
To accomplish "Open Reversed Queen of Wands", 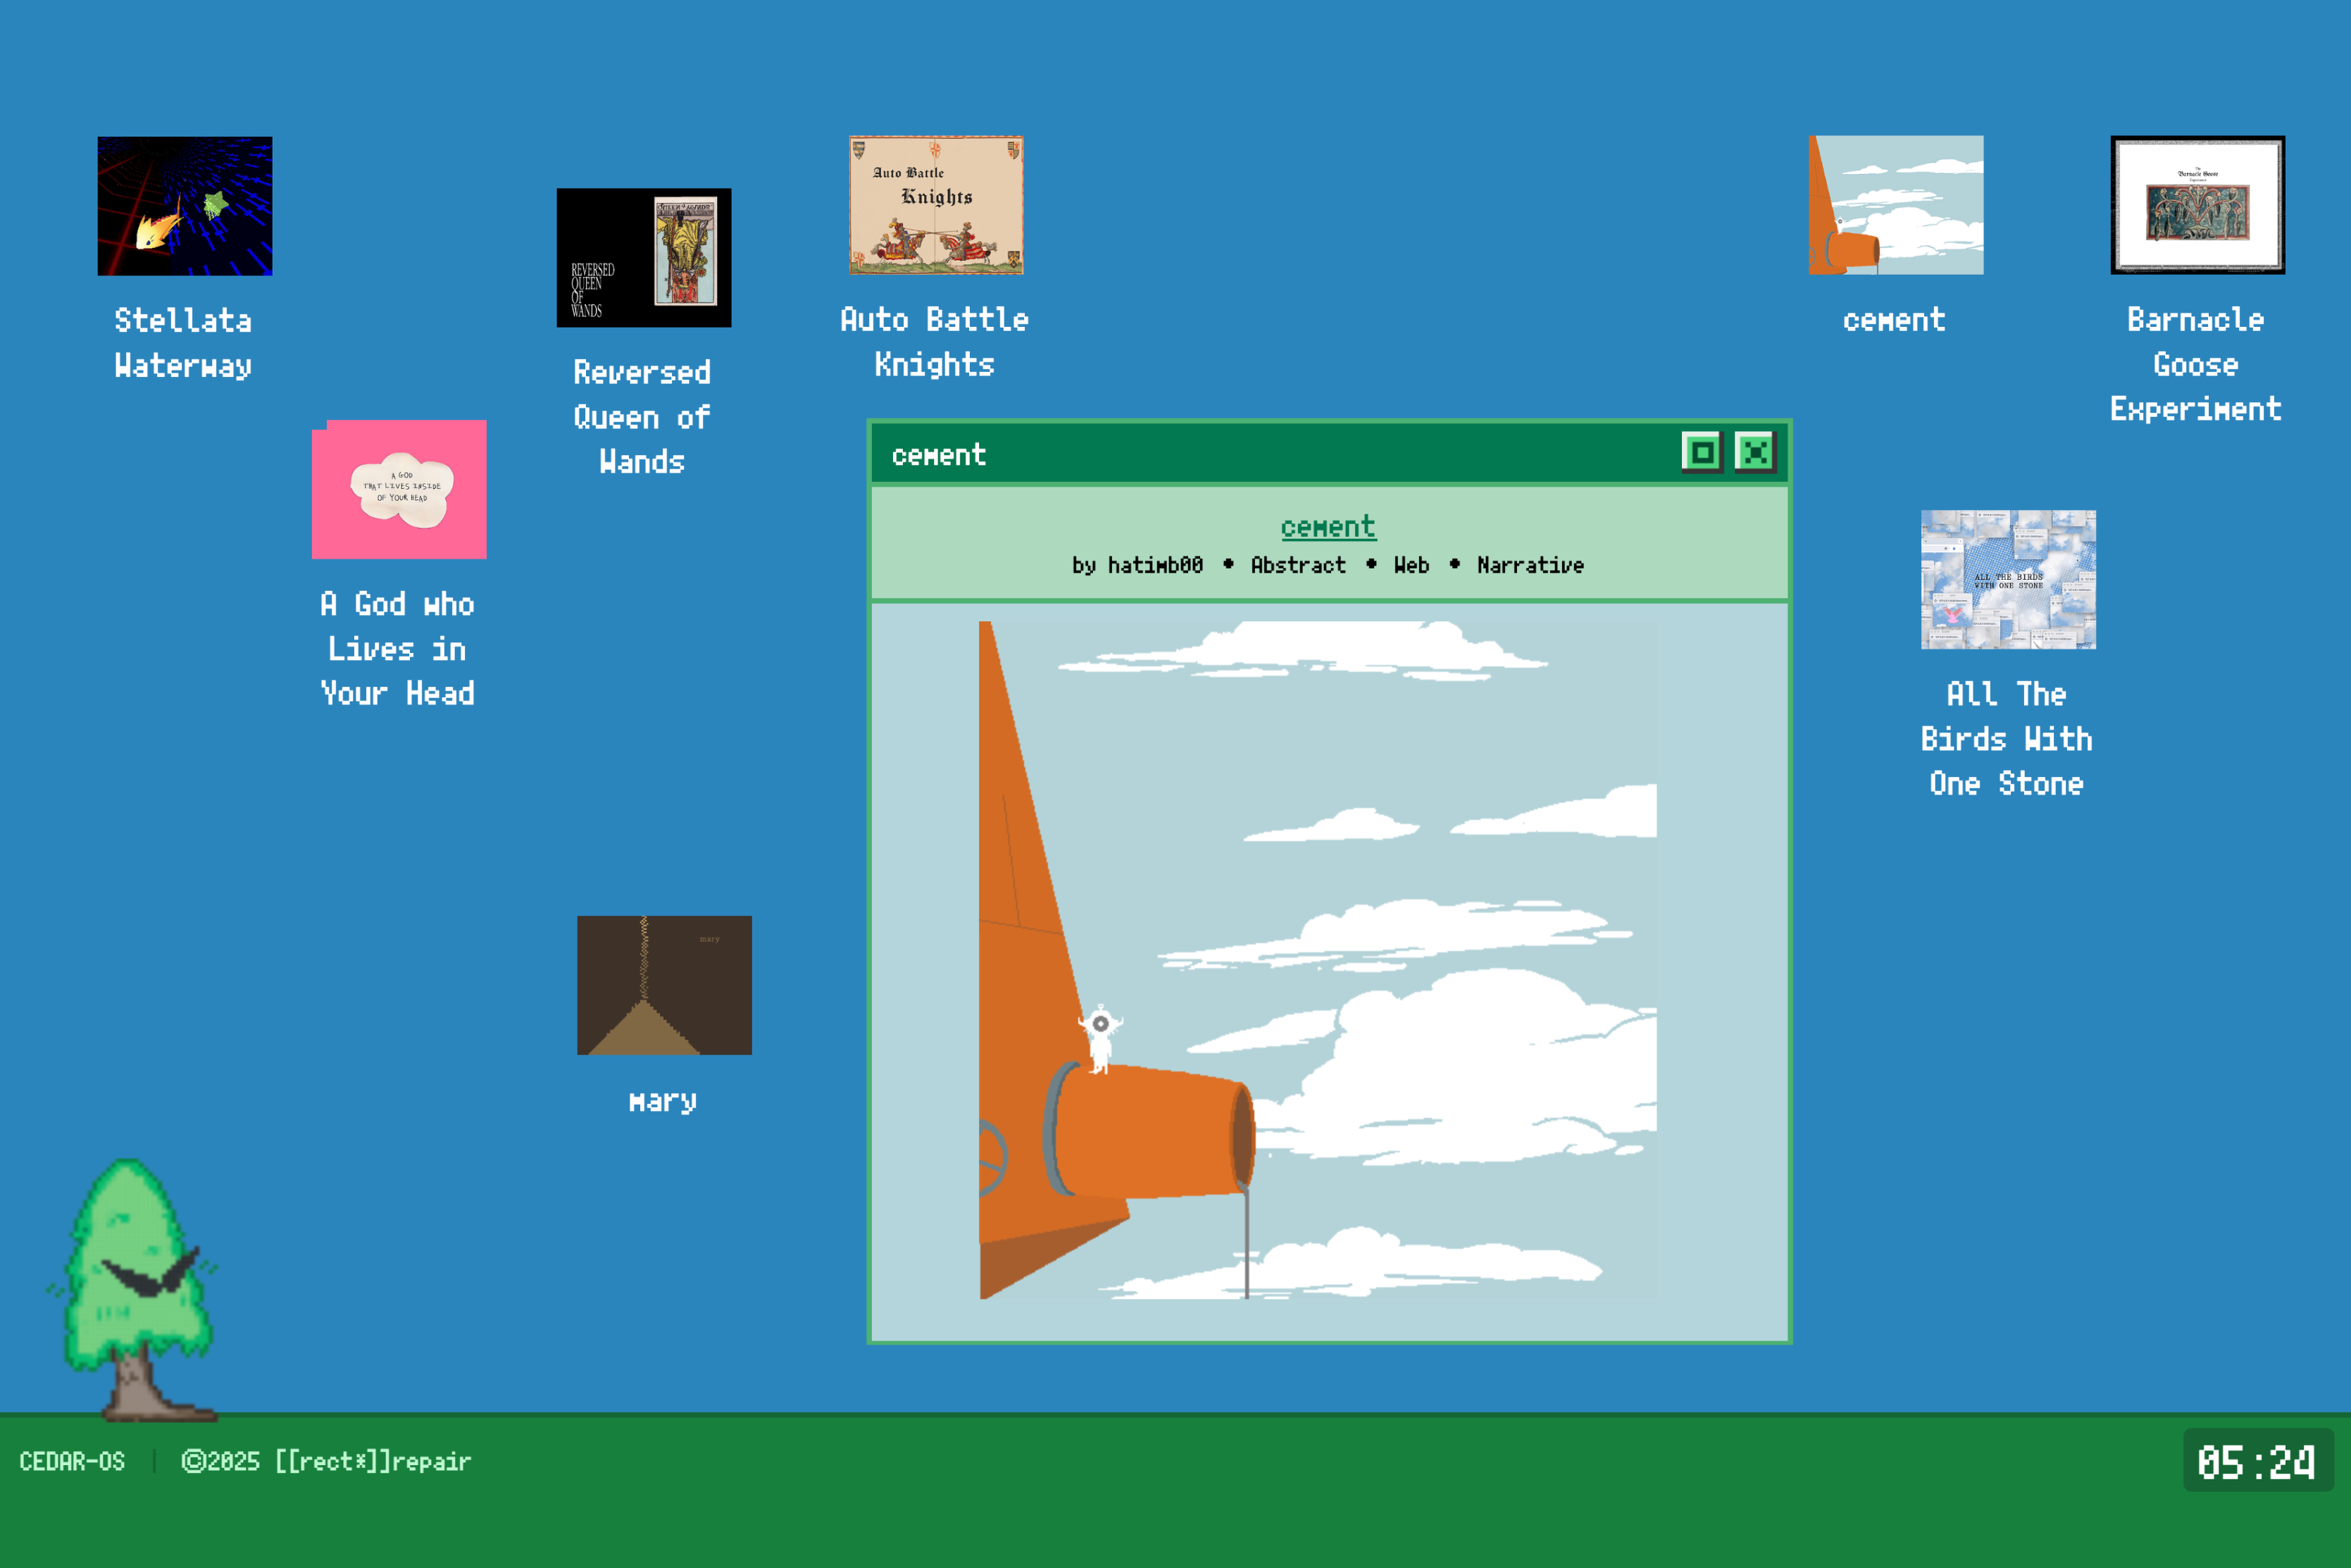I will (643, 258).
